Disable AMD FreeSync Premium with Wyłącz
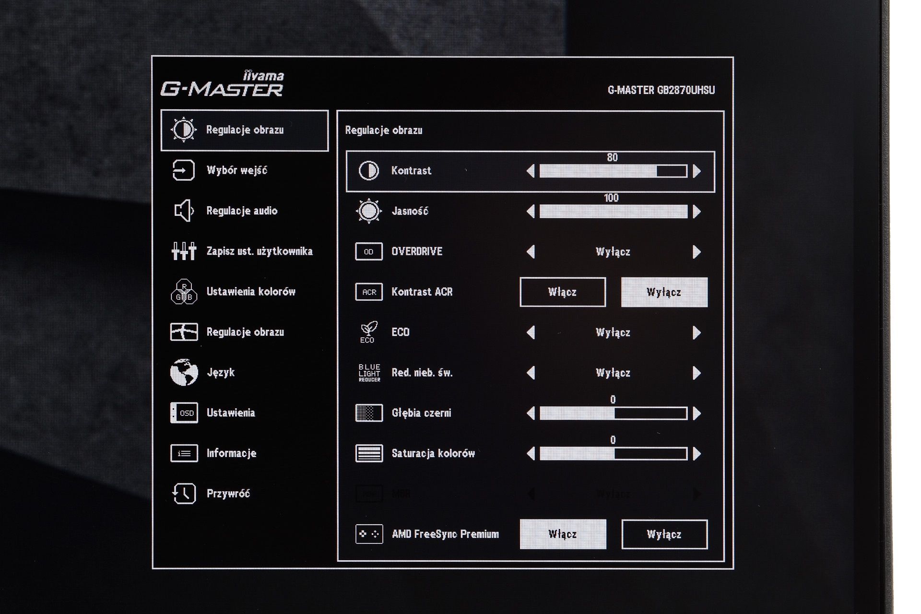 click(664, 534)
